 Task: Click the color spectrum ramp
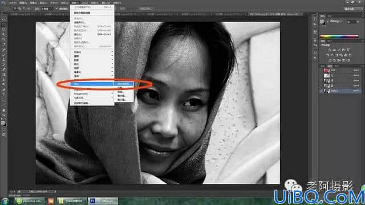339,36
